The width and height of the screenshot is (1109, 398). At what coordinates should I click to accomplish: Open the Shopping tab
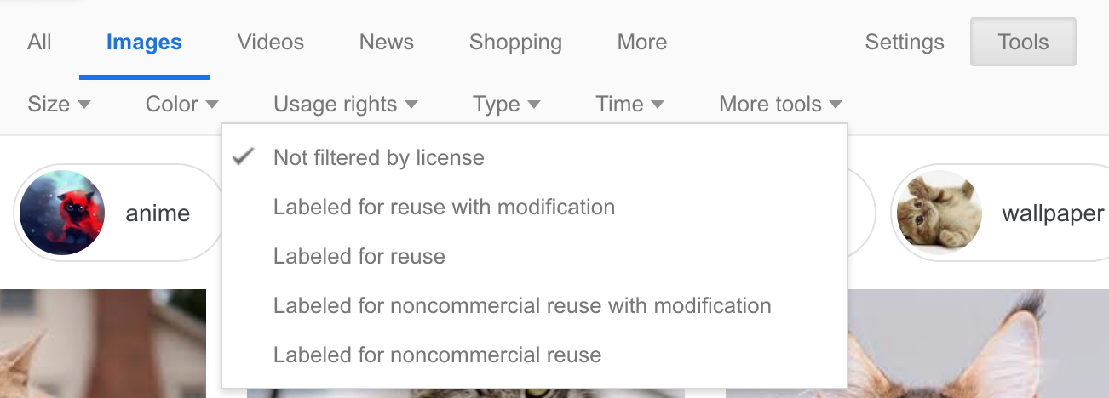point(515,42)
